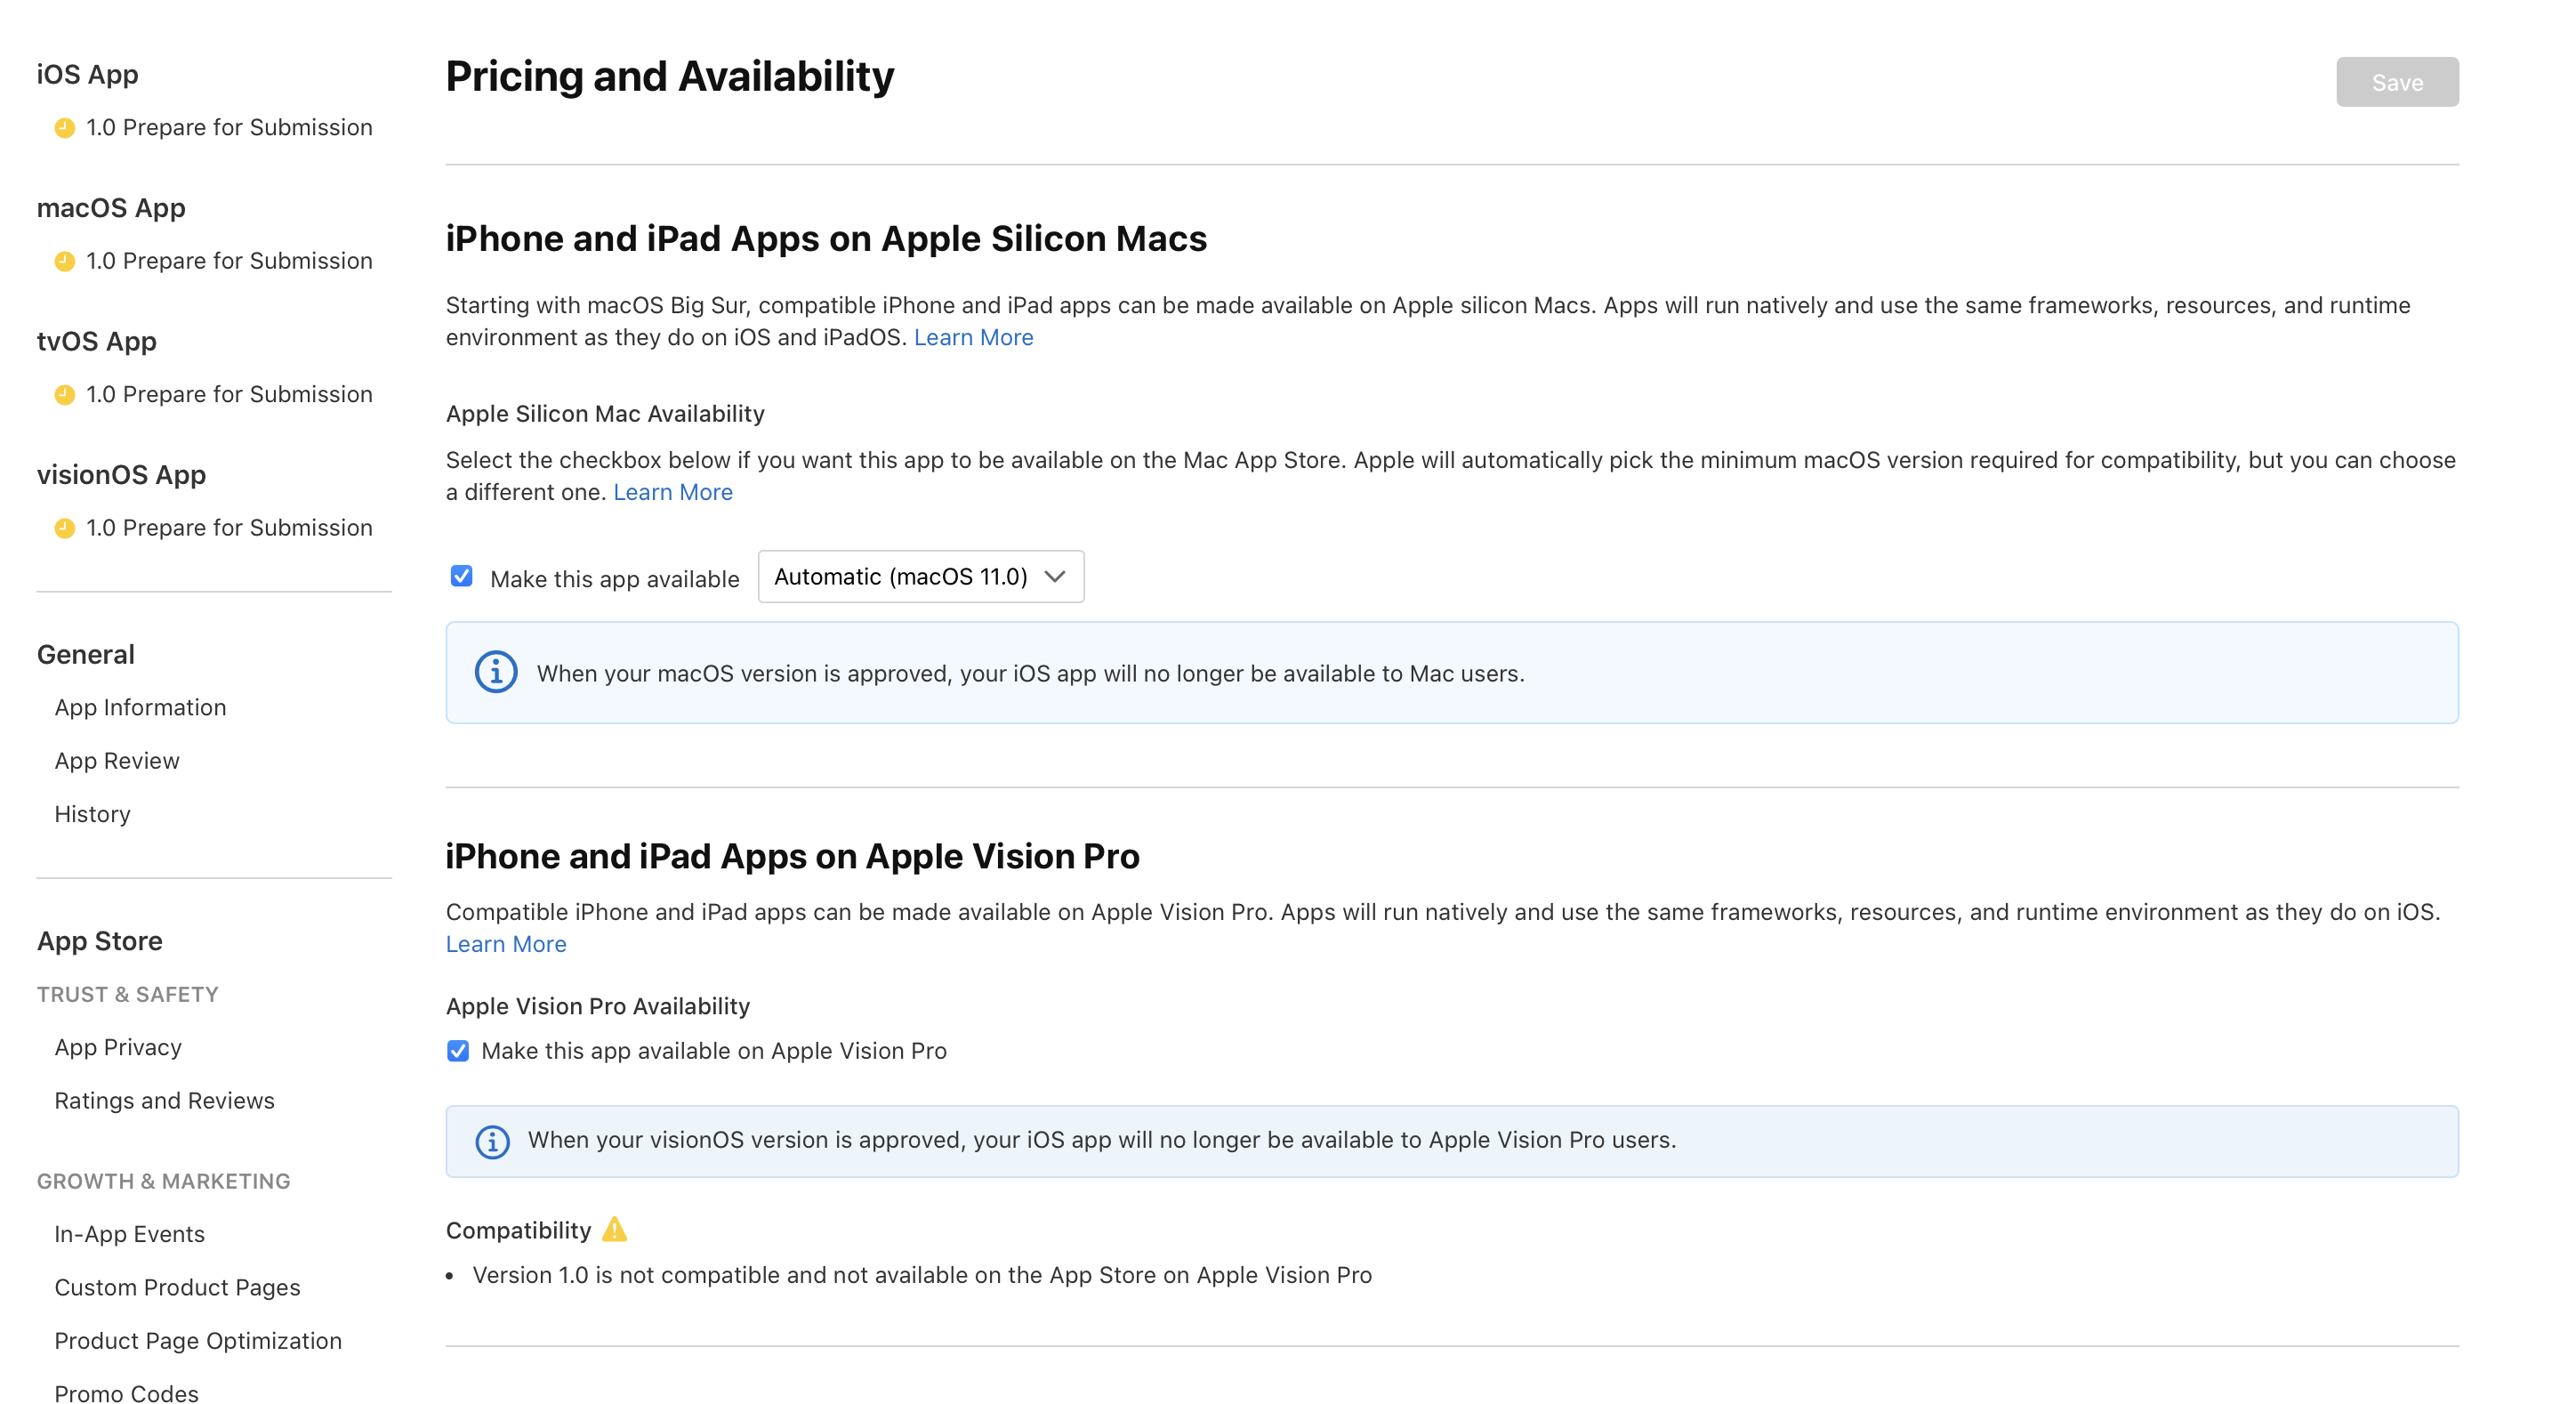Click the tvOS App pending status icon

coord(64,394)
